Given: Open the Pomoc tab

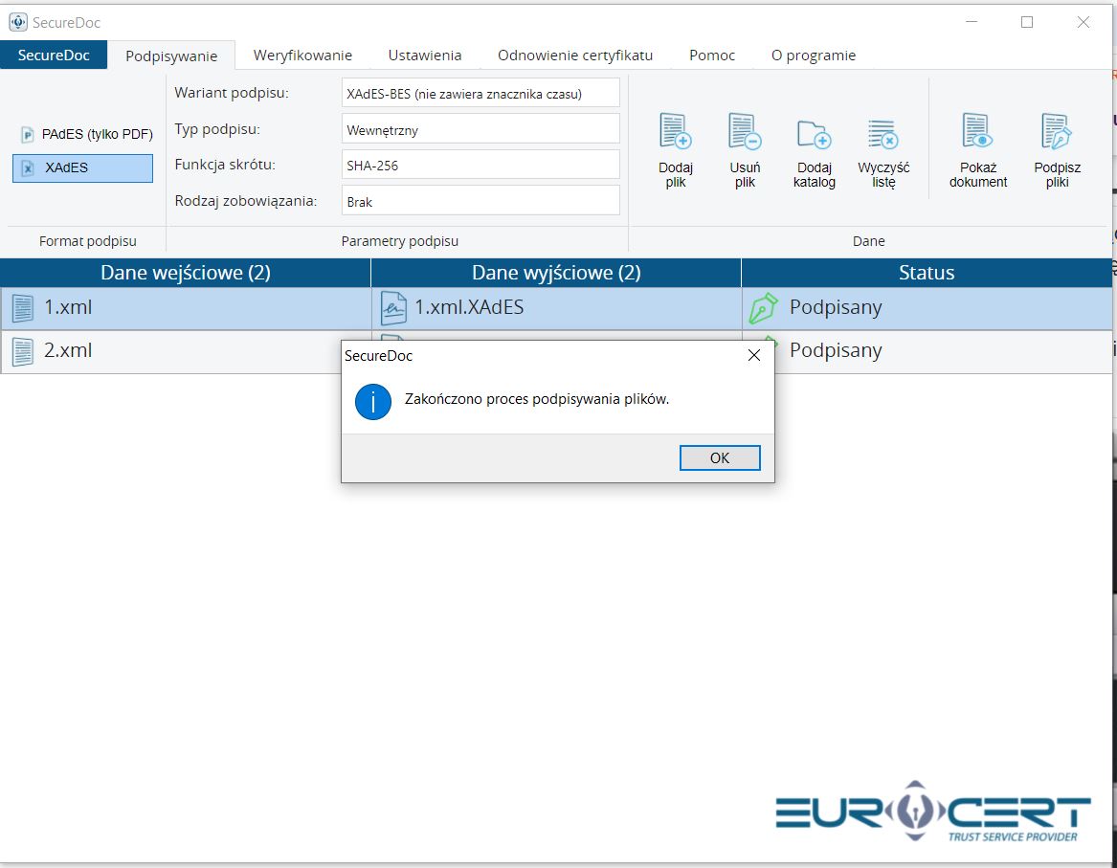Looking at the screenshot, I should [x=712, y=55].
